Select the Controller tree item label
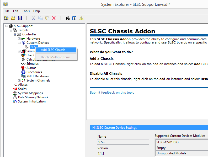The height and width of the screenshot is (157, 208). click(29, 34)
